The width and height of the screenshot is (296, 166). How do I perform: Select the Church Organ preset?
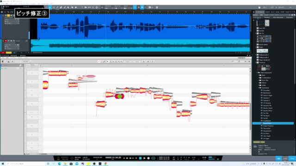[x=267, y=95]
